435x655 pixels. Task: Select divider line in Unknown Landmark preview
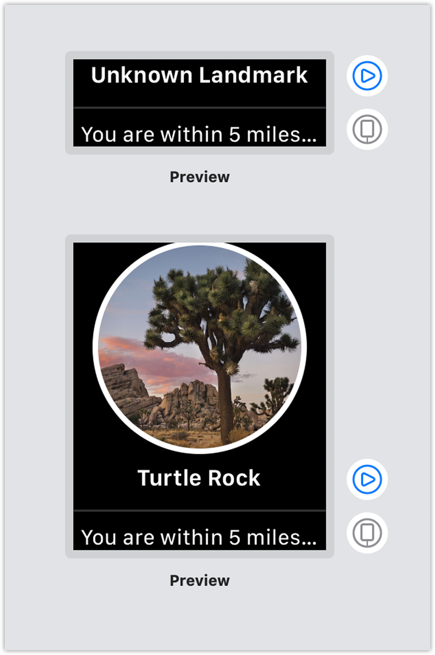(199, 108)
